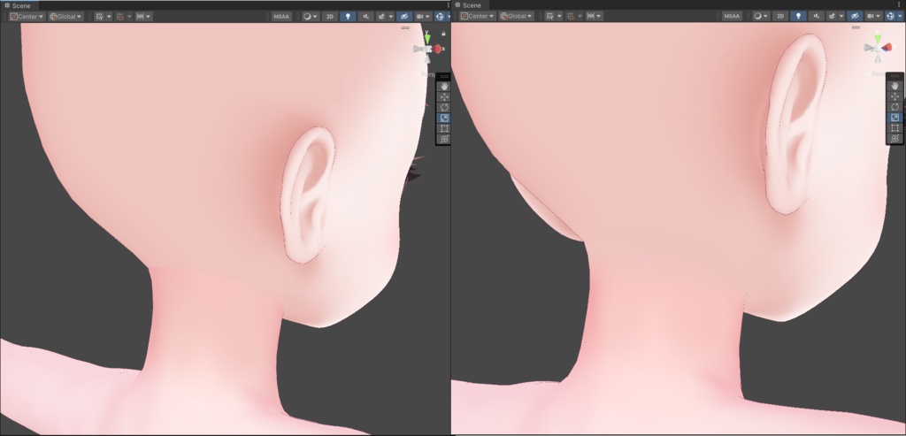Select the Move tool in left Scene view
906x436 pixels.
444,96
